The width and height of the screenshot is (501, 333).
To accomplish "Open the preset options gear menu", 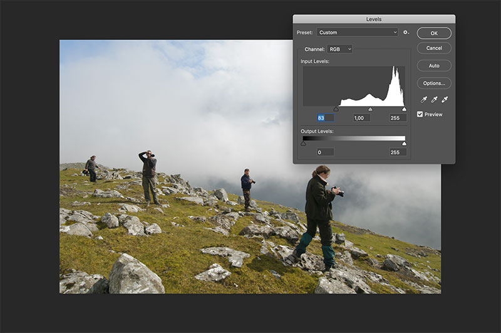I will tap(406, 33).
